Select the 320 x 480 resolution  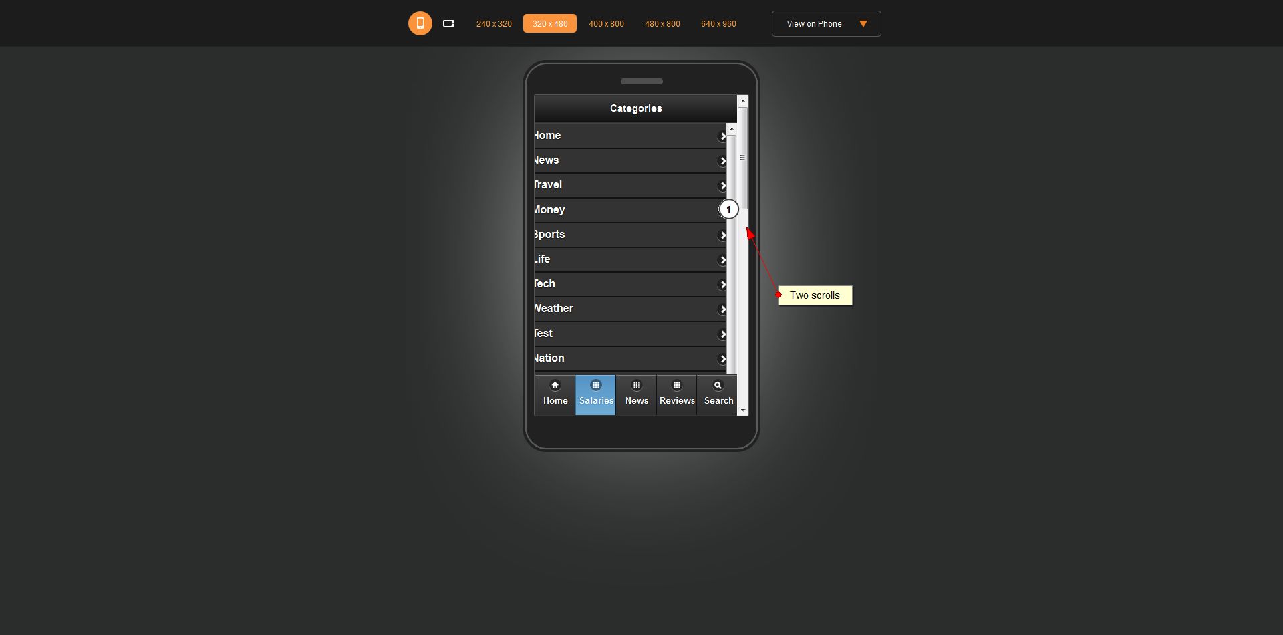click(550, 23)
